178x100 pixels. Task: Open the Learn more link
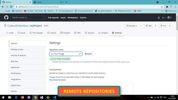[125, 62]
